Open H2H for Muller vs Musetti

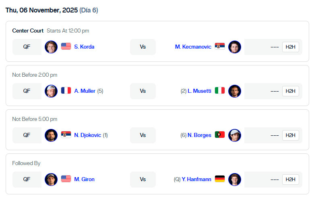[x=290, y=91]
